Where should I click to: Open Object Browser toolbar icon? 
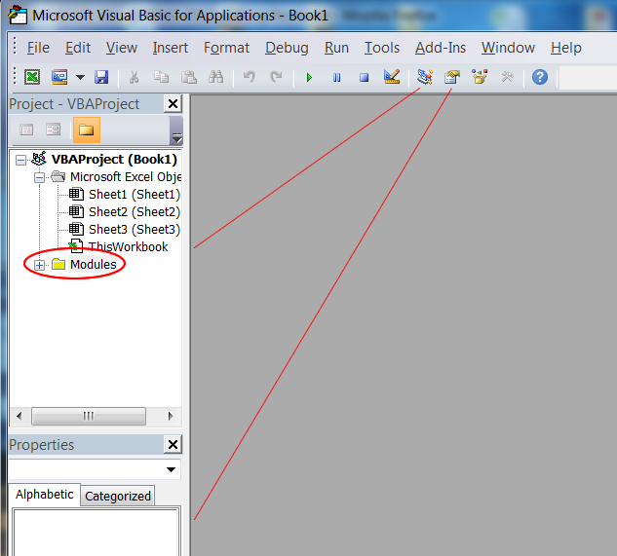click(x=480, y=77)
